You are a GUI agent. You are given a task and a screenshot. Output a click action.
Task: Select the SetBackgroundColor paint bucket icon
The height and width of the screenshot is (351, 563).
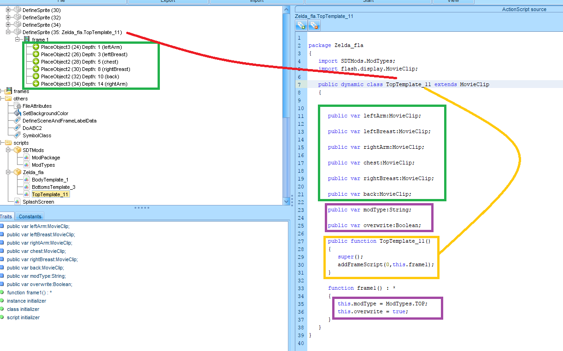tap(18, 113)
